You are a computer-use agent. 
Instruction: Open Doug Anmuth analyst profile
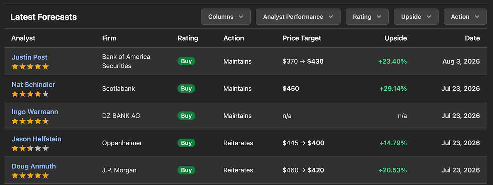click(x=34, y=166)
